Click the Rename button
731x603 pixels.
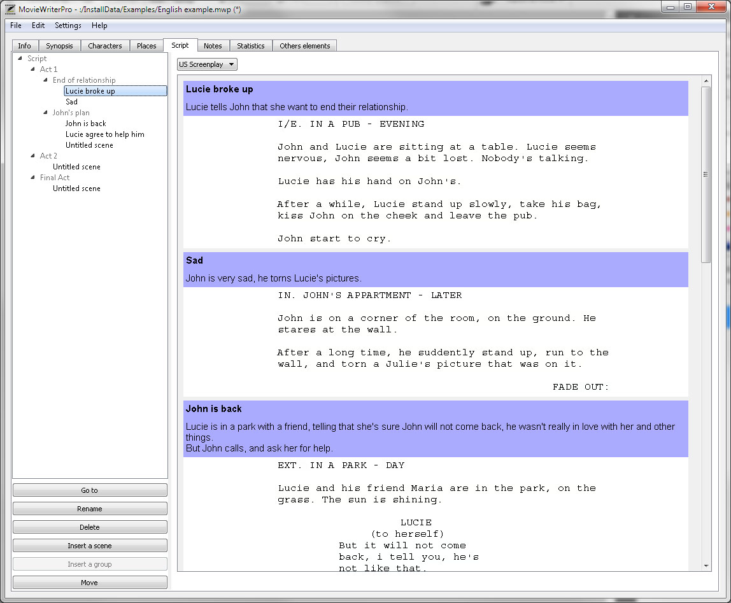[90, 509]
